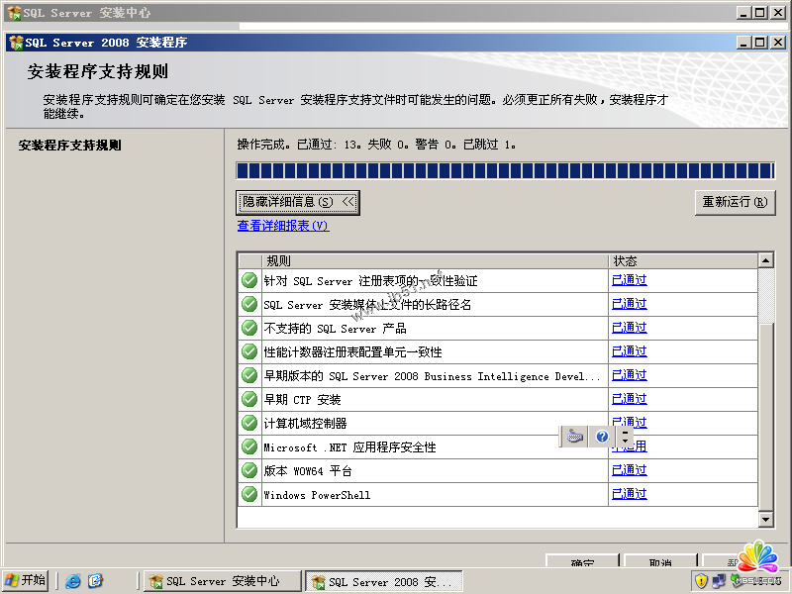Click the network connection tray icon

(719, 581)
